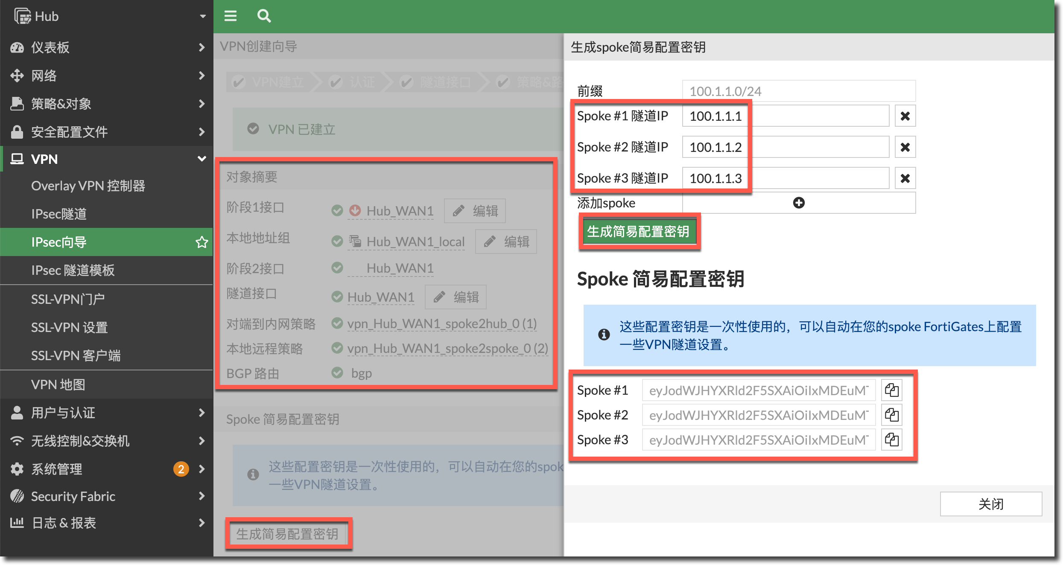
Task: Click the add spoke plus icon
Action: click(798, 203)
